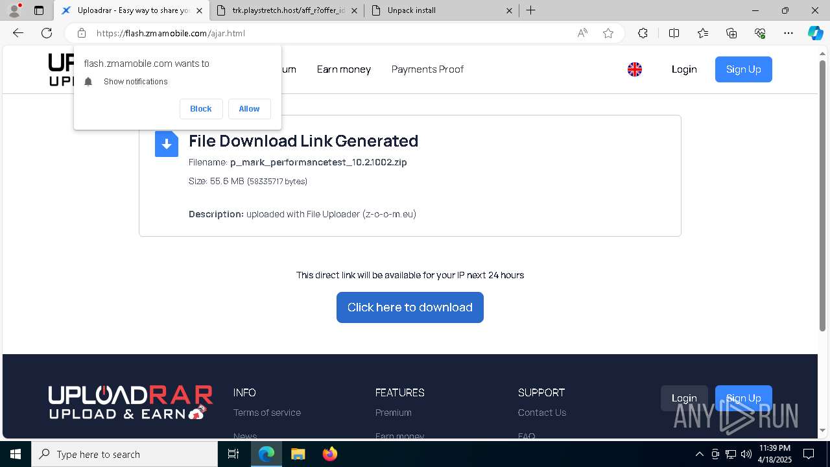Screen dimensions: 830x467
Task: Click Login in the top navigation
Action: pyautogui.click(x=684, y=69)
